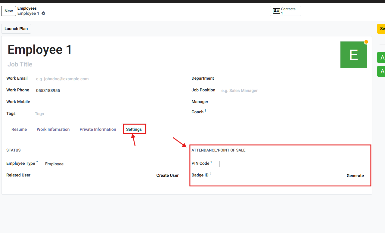Click the orange presence status dot
385x233 pixels.
366,42
